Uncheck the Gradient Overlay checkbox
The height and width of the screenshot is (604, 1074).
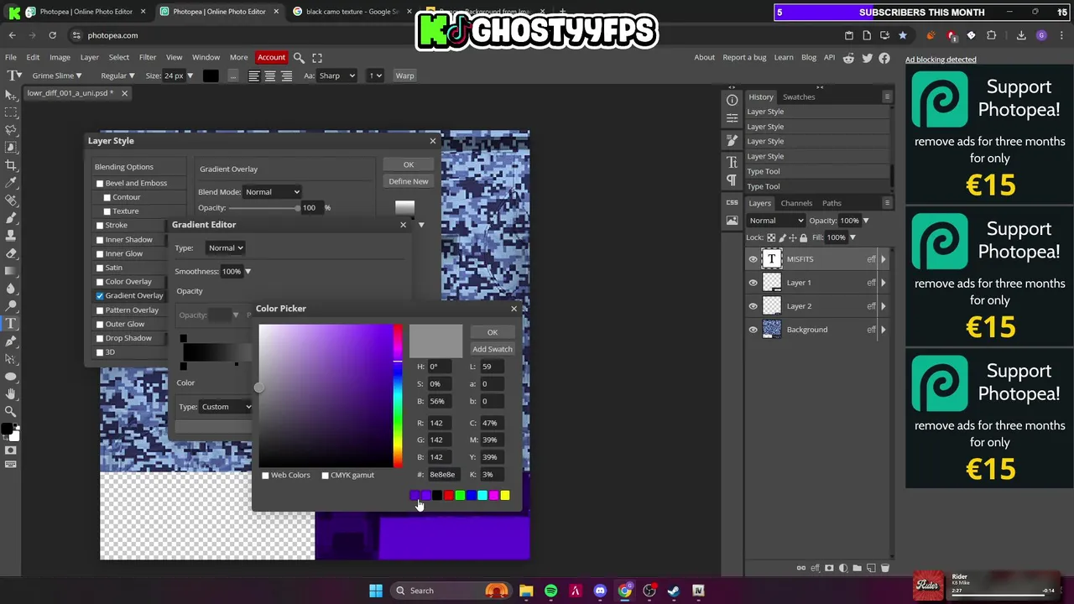[100, 295]
